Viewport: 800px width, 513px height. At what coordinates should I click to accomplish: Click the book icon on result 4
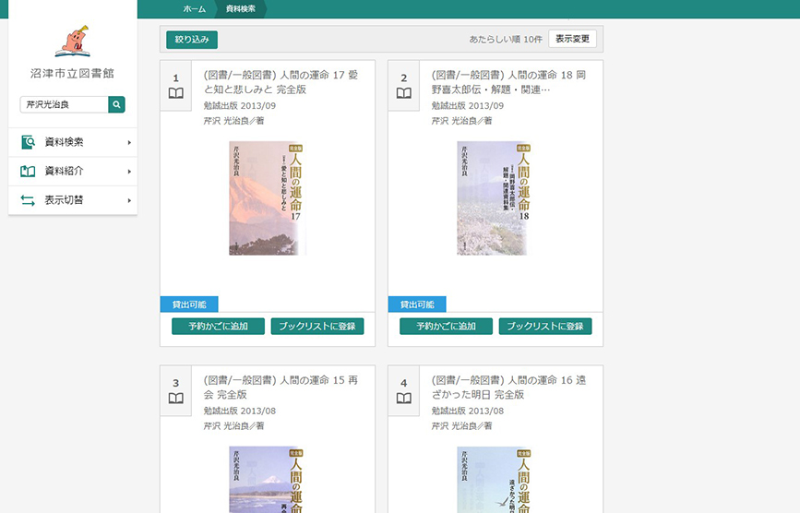tap(404, 399)
